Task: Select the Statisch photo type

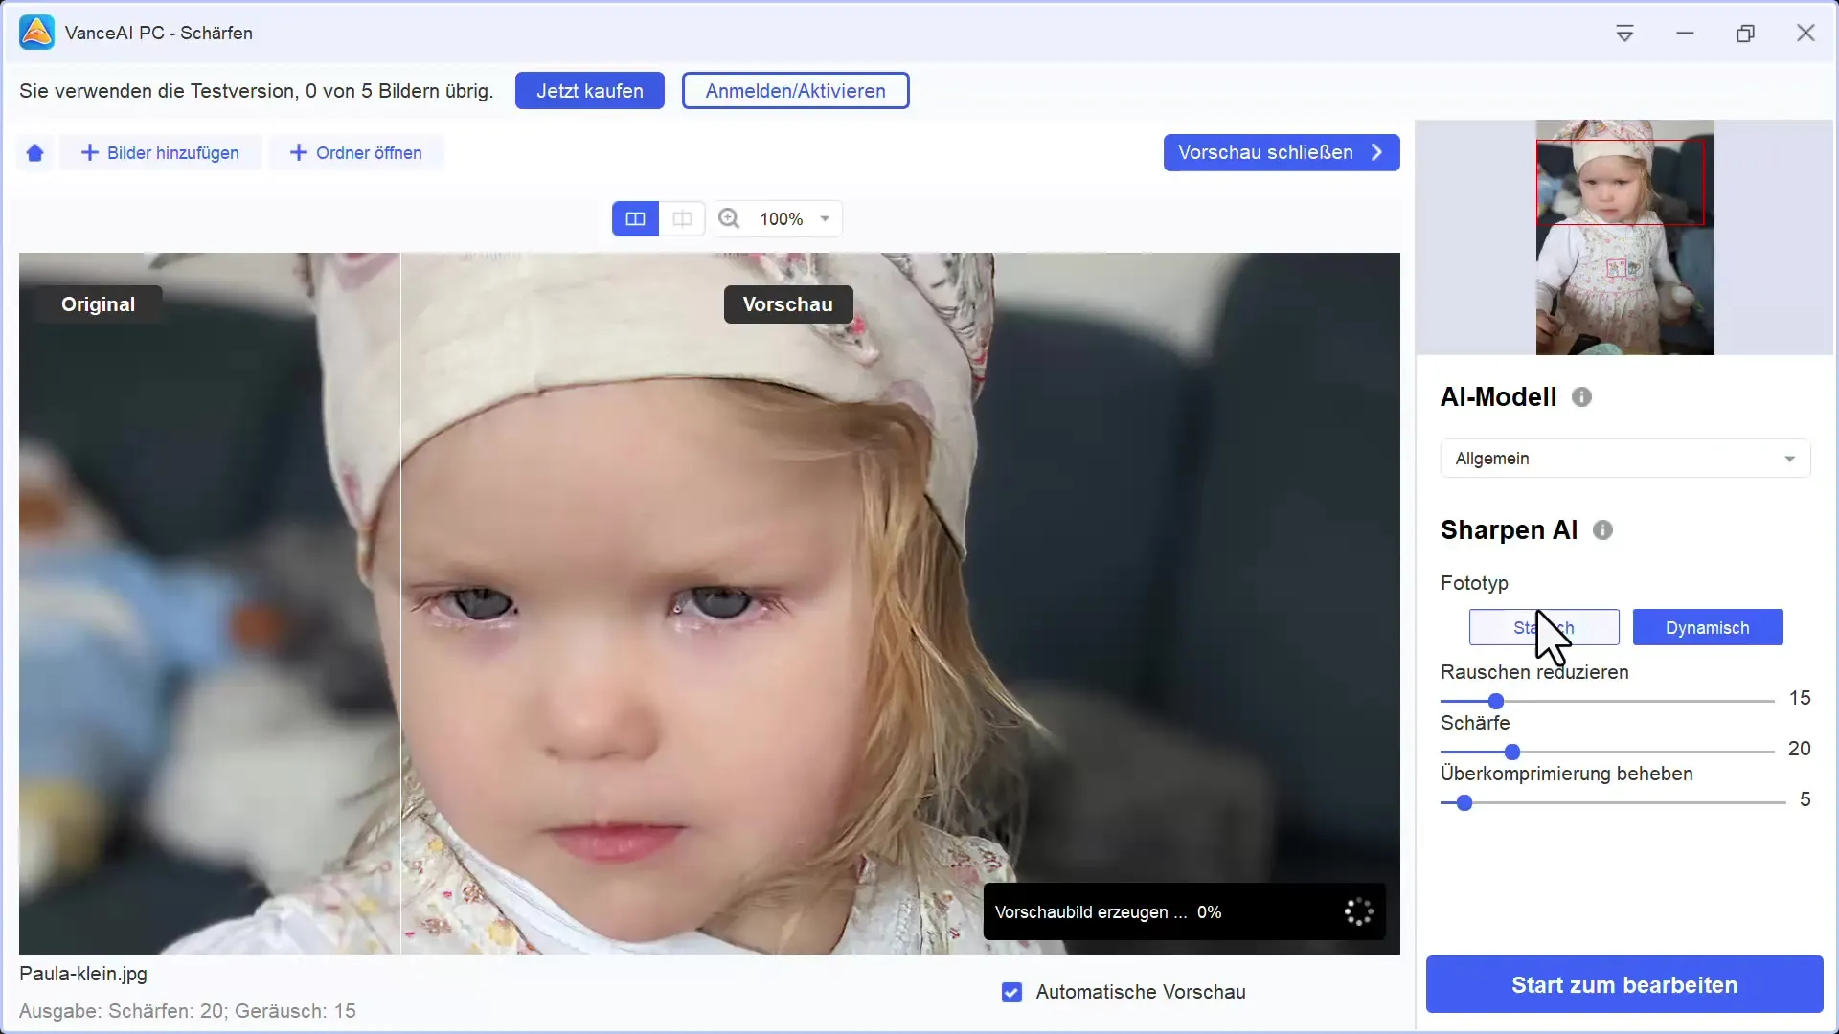Action: [1544, 628]
